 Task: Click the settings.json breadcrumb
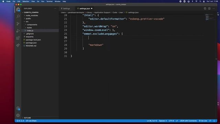(132, 12)
